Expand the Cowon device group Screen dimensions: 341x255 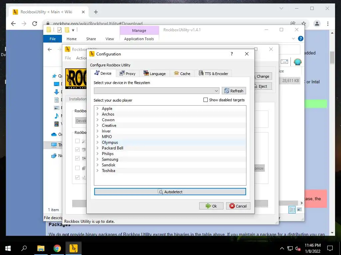(x=98, y=120)
